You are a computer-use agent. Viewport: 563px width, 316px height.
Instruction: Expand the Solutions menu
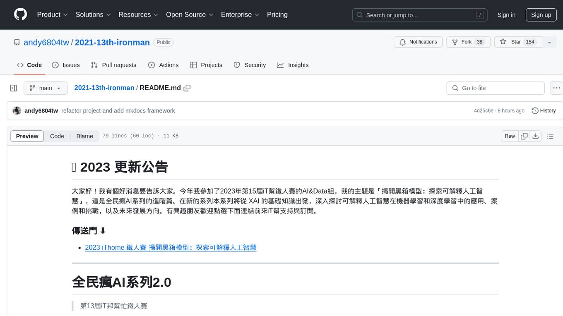point(93,14)
